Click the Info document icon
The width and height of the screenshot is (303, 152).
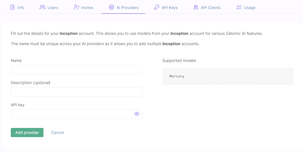(12, 7)
